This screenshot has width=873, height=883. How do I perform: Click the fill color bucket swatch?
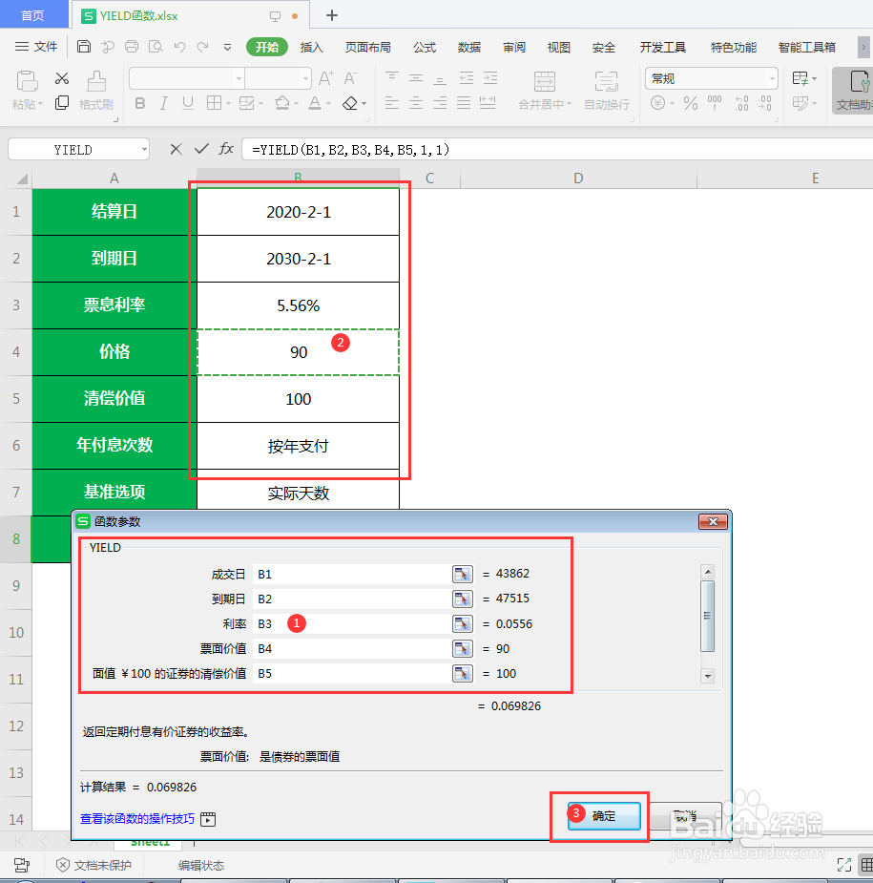pos(282,103)
